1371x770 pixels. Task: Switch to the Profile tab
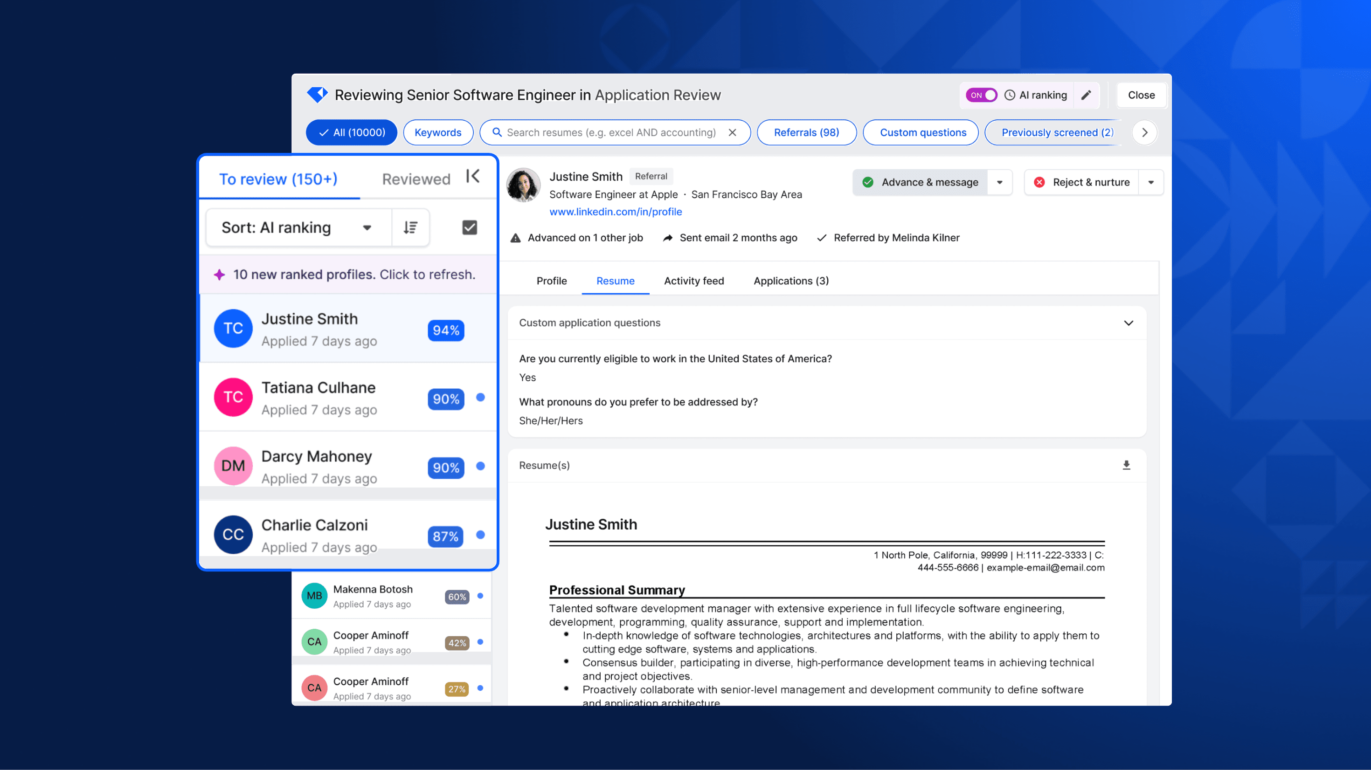(x=551, y=281)
